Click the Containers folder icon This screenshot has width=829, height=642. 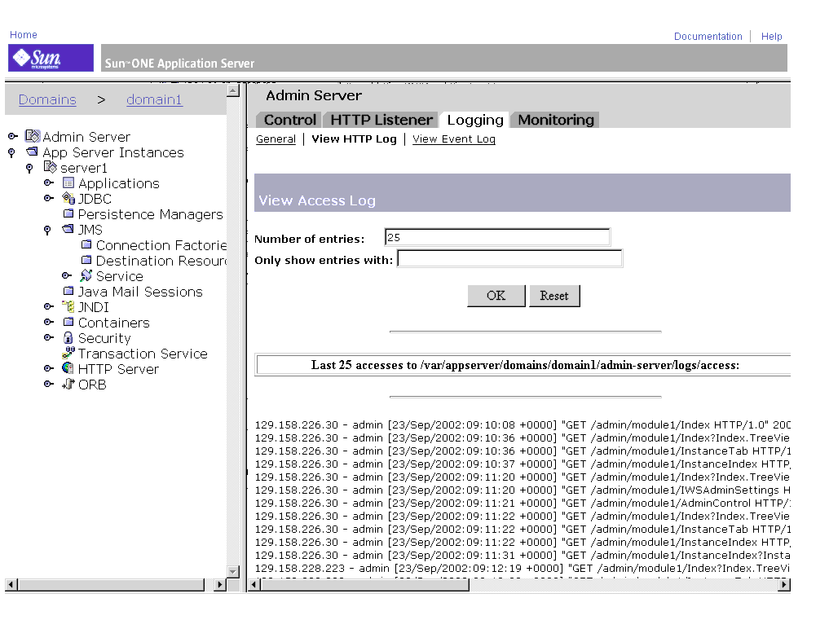68,322
